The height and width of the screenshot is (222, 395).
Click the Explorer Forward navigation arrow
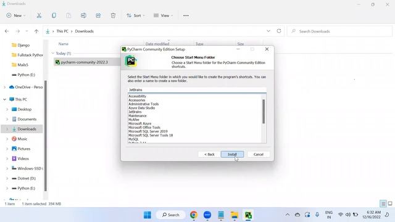pos(18,31)
